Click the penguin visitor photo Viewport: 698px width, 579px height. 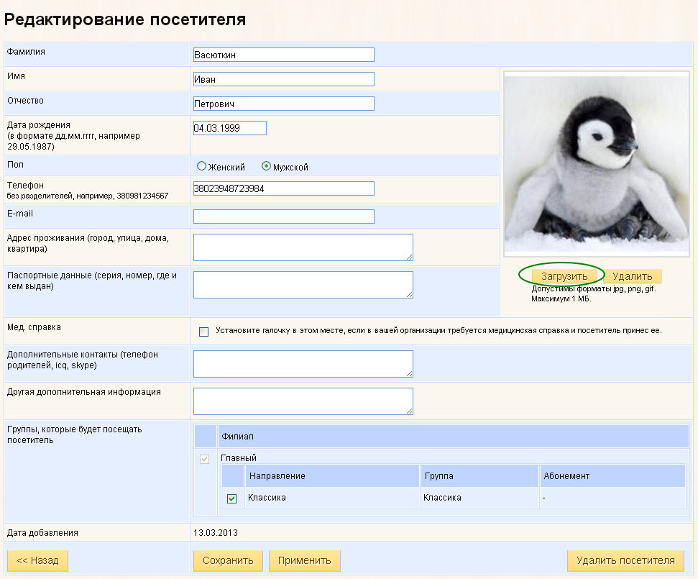(597, 164)
